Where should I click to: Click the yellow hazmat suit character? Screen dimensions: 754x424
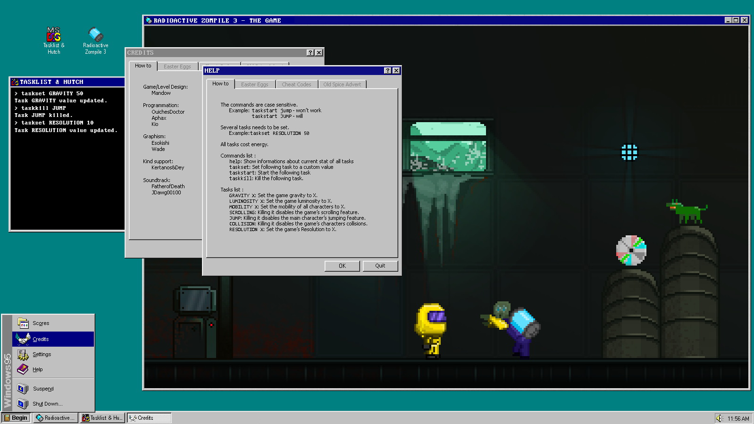(x=430, y=331)
